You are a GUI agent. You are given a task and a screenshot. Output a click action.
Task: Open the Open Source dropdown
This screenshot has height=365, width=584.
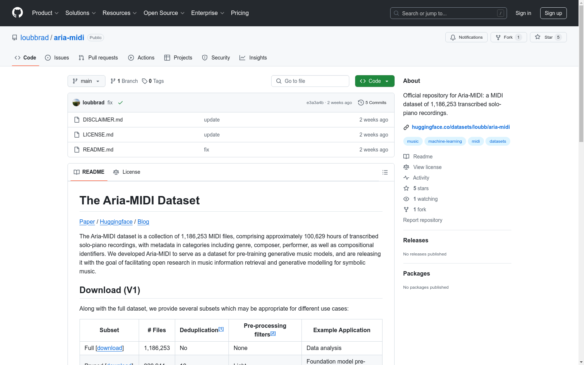(164, 13)
